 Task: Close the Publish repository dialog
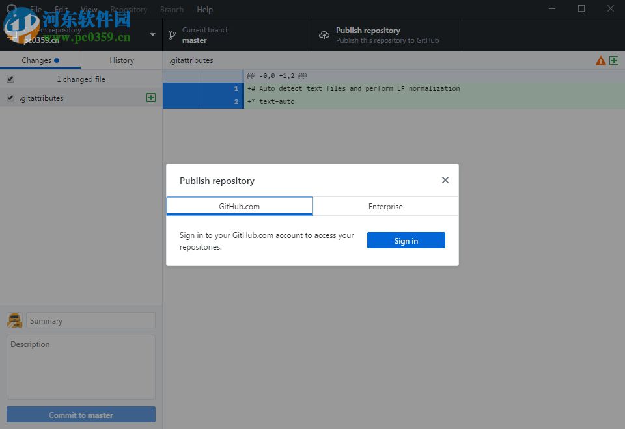click(x=445, y=180)
